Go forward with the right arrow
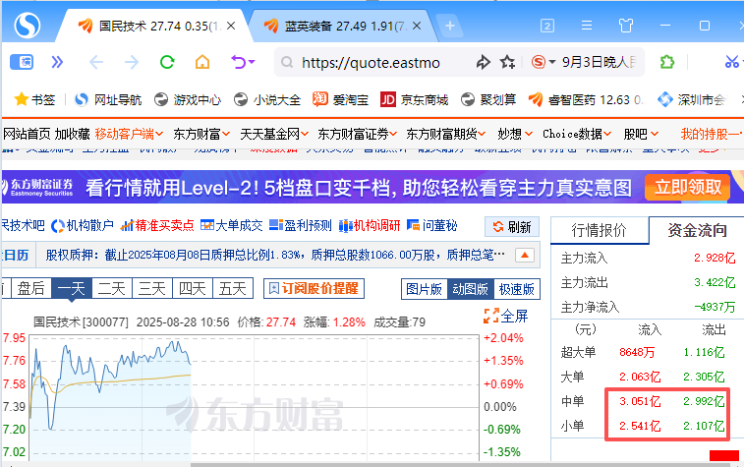The image size is (744, 467). tap(132, 62)
